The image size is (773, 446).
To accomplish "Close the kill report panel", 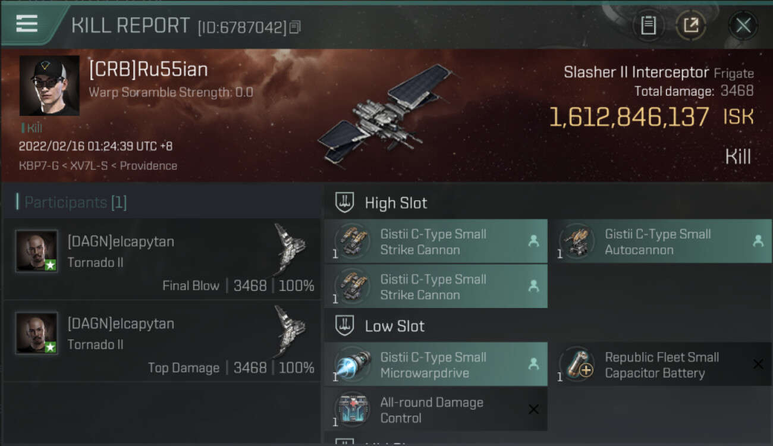I will click(x=743, y=25).
